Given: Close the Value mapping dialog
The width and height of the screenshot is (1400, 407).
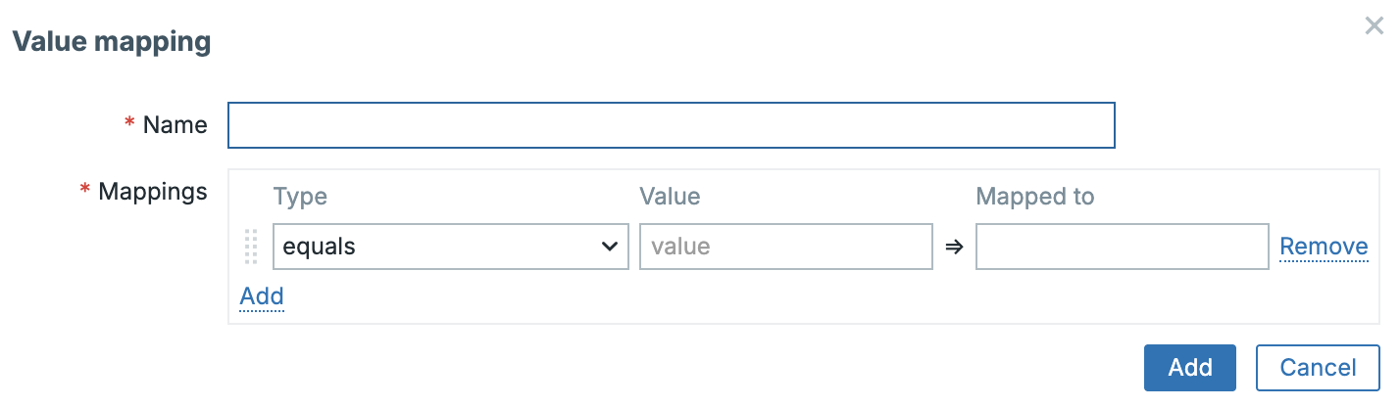Looking at the screenshot, I should pyautogui.click(x=1374, y=26).
